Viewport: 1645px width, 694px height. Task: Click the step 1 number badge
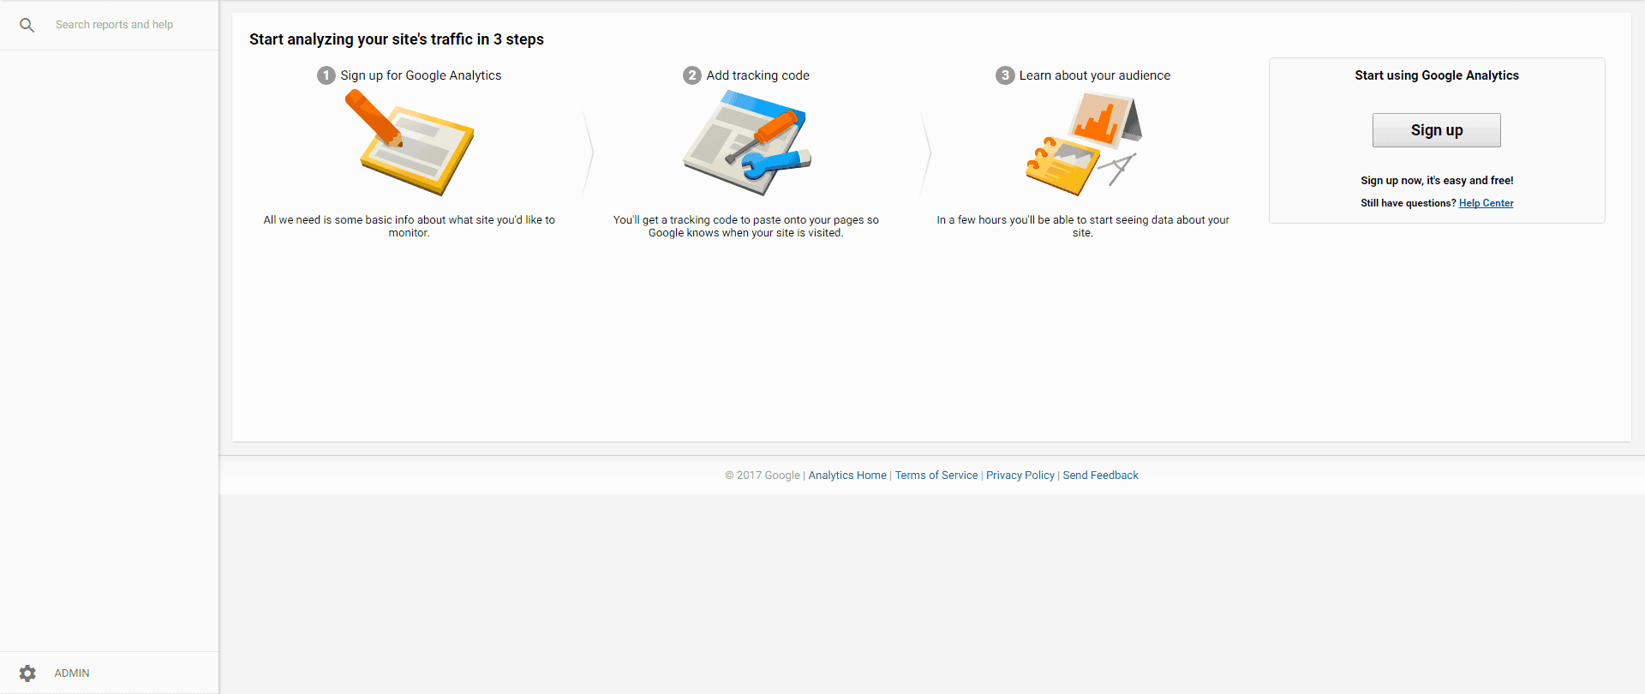(326, 75)
